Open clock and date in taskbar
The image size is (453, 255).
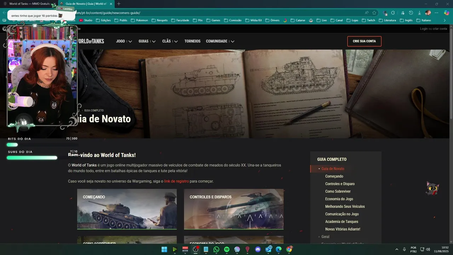[x=442, y=249]
